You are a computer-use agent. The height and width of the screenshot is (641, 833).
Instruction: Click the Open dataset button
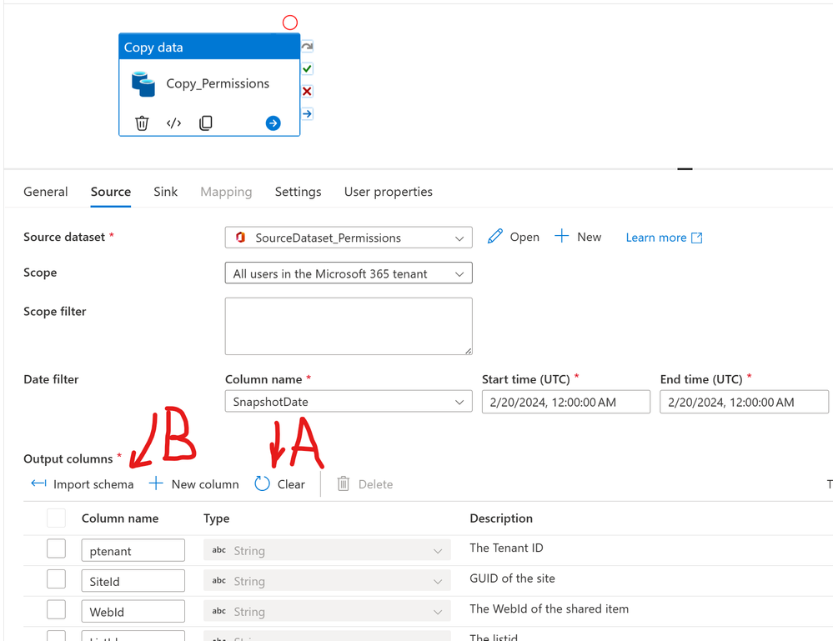[x=513, y=237]
